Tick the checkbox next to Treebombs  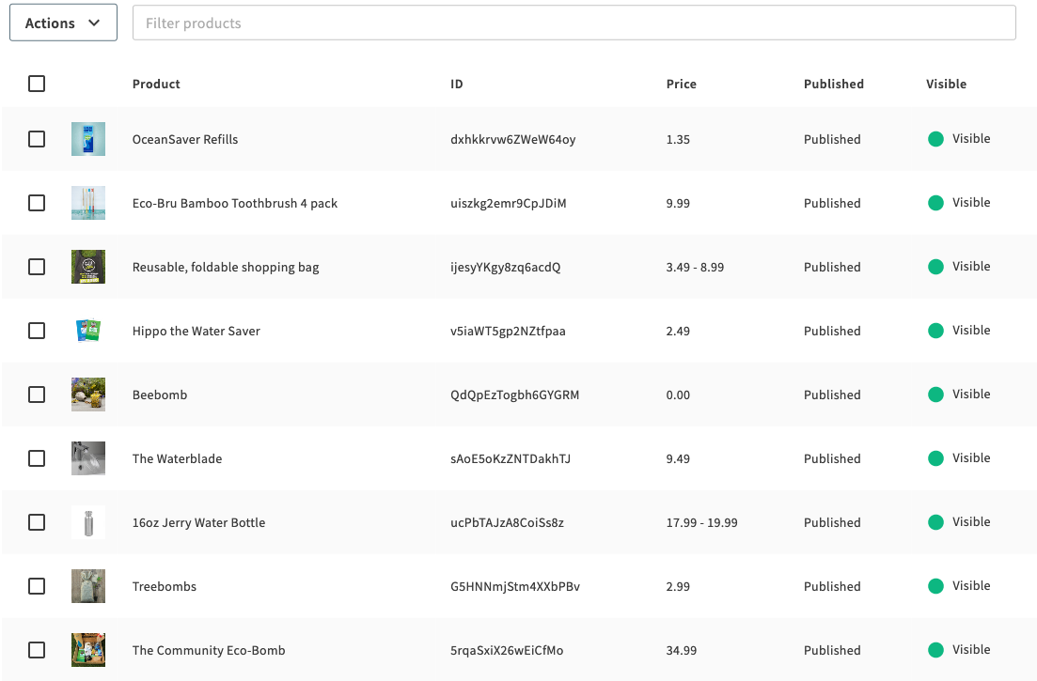37,586
